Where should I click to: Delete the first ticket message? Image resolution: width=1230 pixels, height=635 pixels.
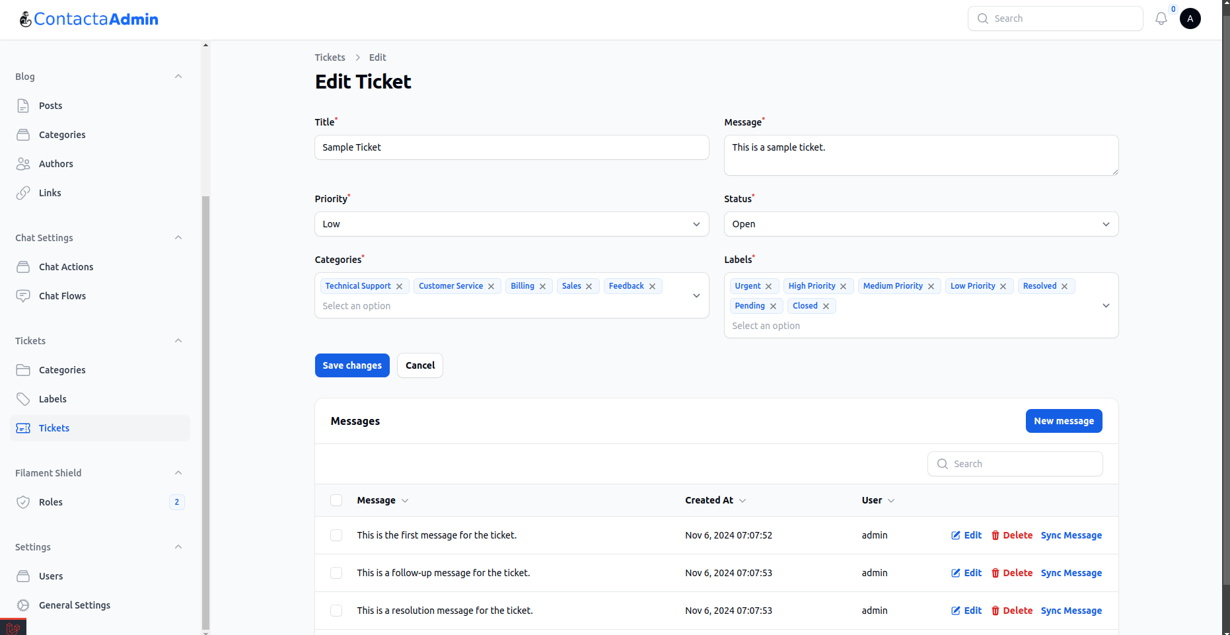pyautogui.click(x=1011, y=535)
